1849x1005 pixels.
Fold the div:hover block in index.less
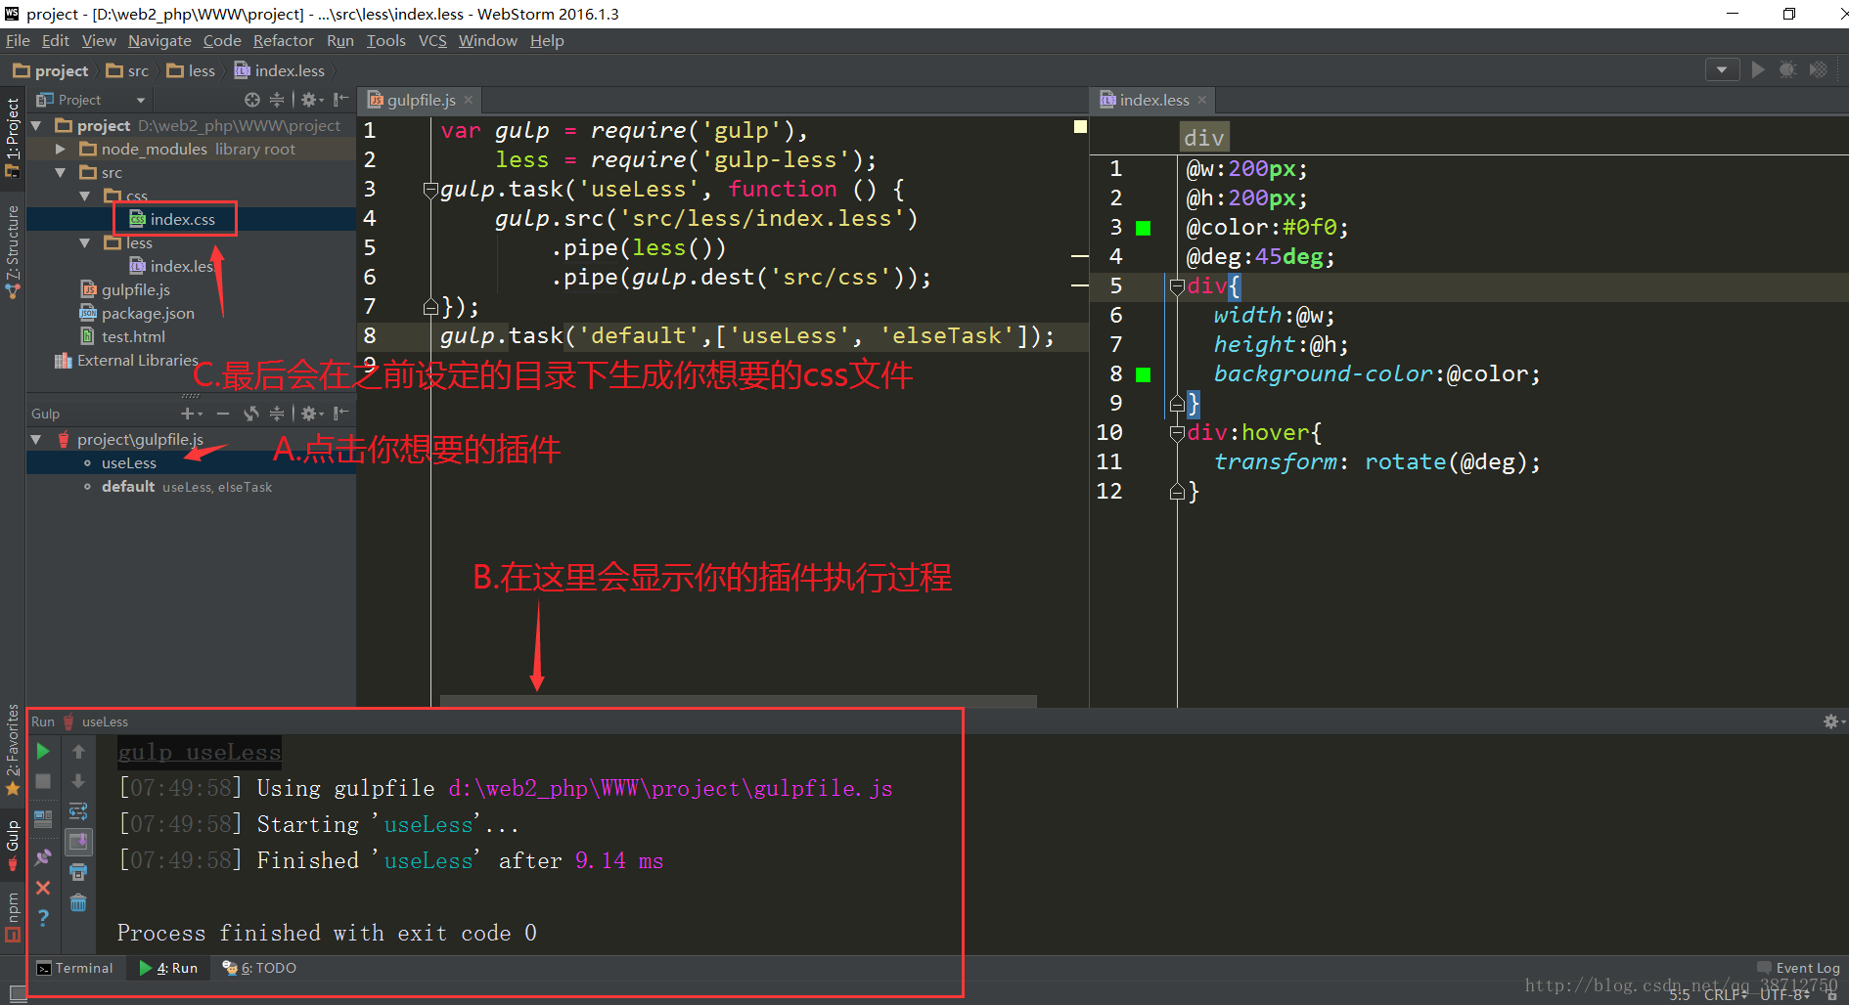click(1177, 432)
